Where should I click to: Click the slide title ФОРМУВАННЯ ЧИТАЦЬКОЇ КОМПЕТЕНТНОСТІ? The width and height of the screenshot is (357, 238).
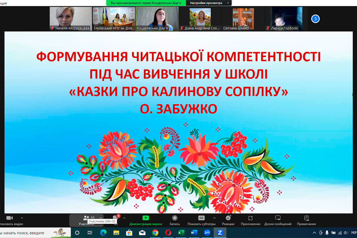point(178,56)
